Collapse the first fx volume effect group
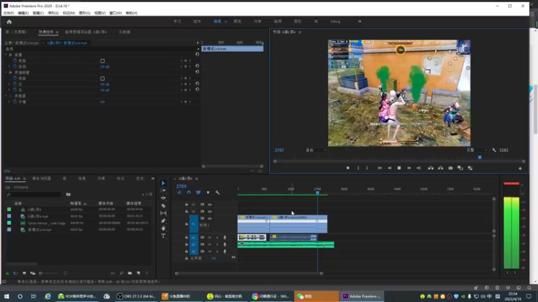This screenshot has width=538, height=302. [x=5, y=55]
